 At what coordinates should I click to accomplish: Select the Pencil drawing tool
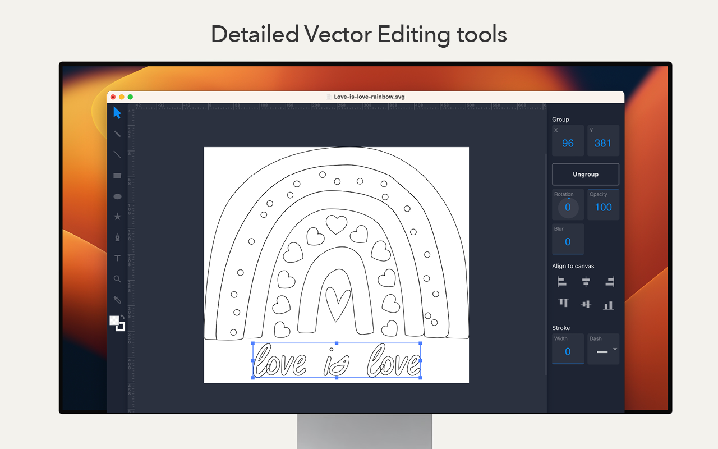click(x=117, y=134)
